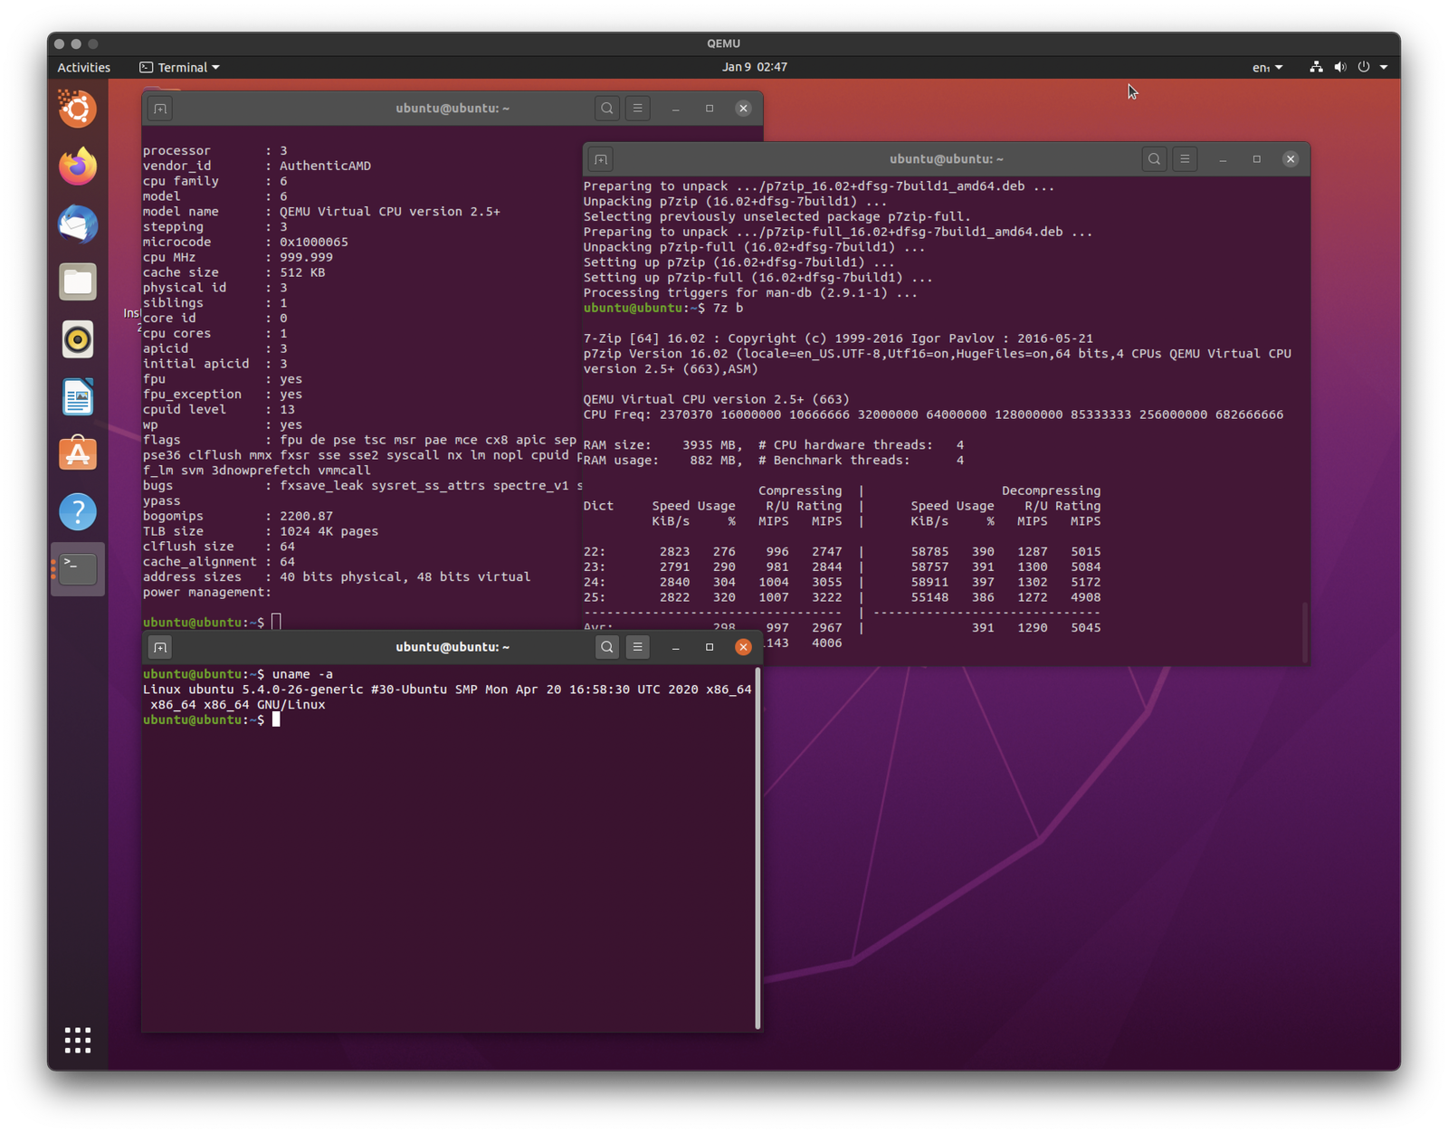Open Help from the dock
Screen dimensions: 1448x1133
pos(78,512)
